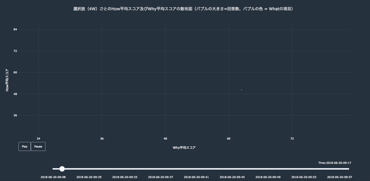Click the How平均スコア y-axis label
The width and height of the screenshot is (370, 181).
[7, 80]
